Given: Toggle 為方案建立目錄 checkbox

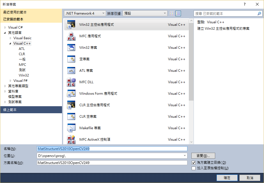Looking at the screenshot, I should click(194, 163).
